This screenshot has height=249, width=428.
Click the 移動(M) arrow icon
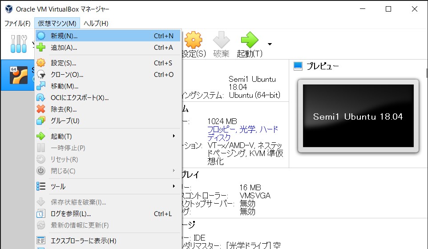click(41, 86)
